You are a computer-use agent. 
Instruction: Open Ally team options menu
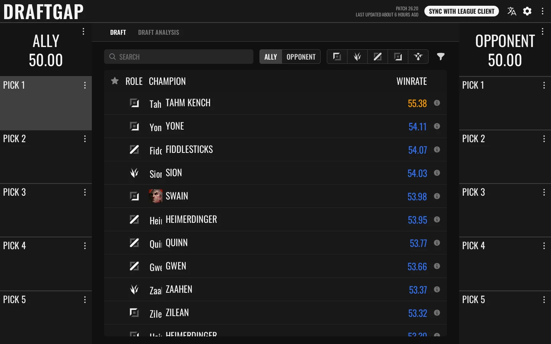tap(83, 31)
